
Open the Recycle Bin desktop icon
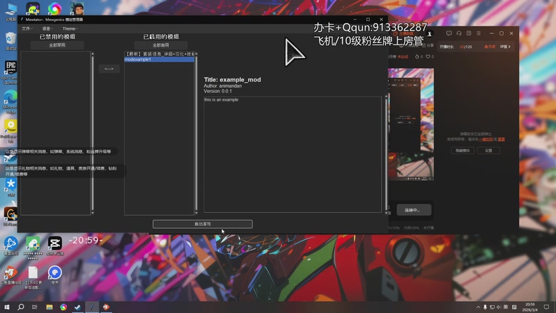pos(10,41)
